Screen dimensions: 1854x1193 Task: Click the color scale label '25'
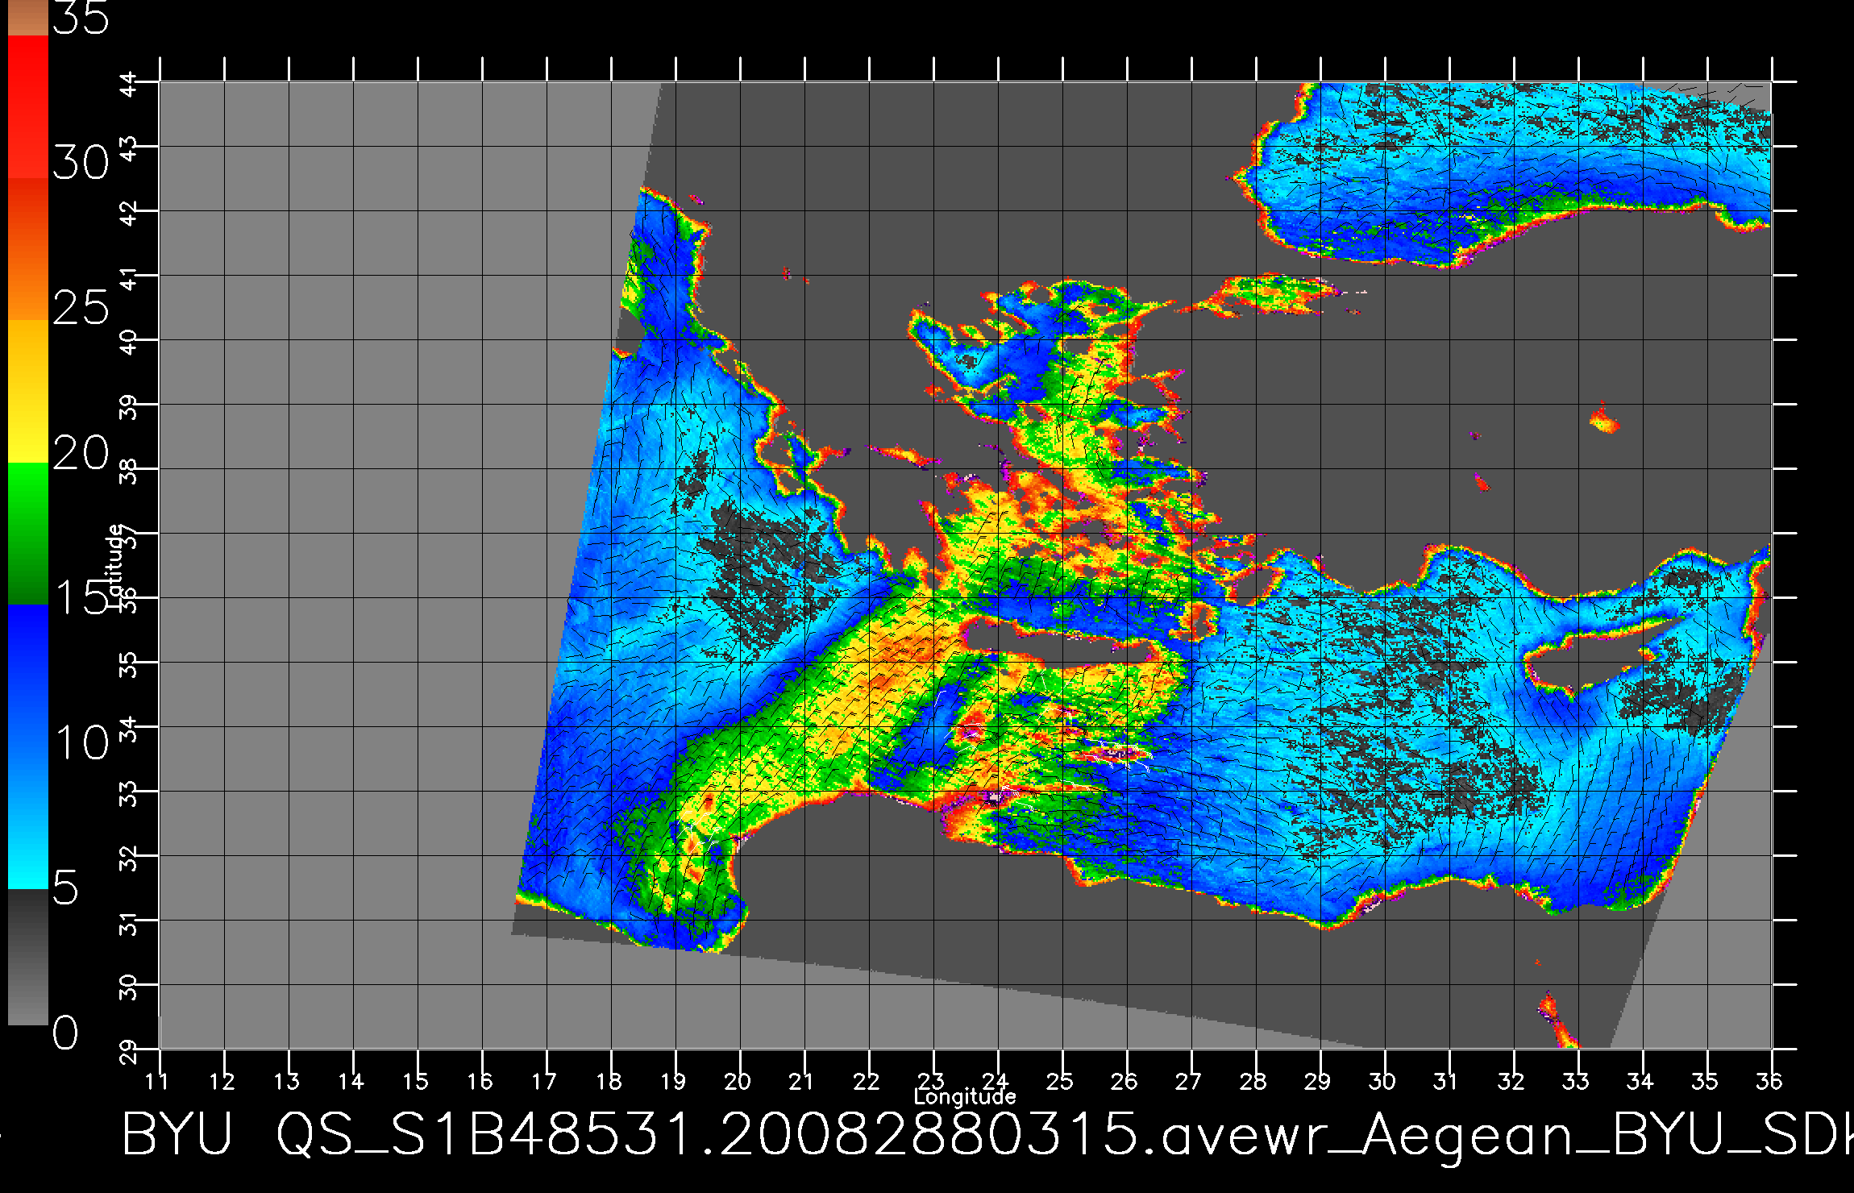(81, 308)
